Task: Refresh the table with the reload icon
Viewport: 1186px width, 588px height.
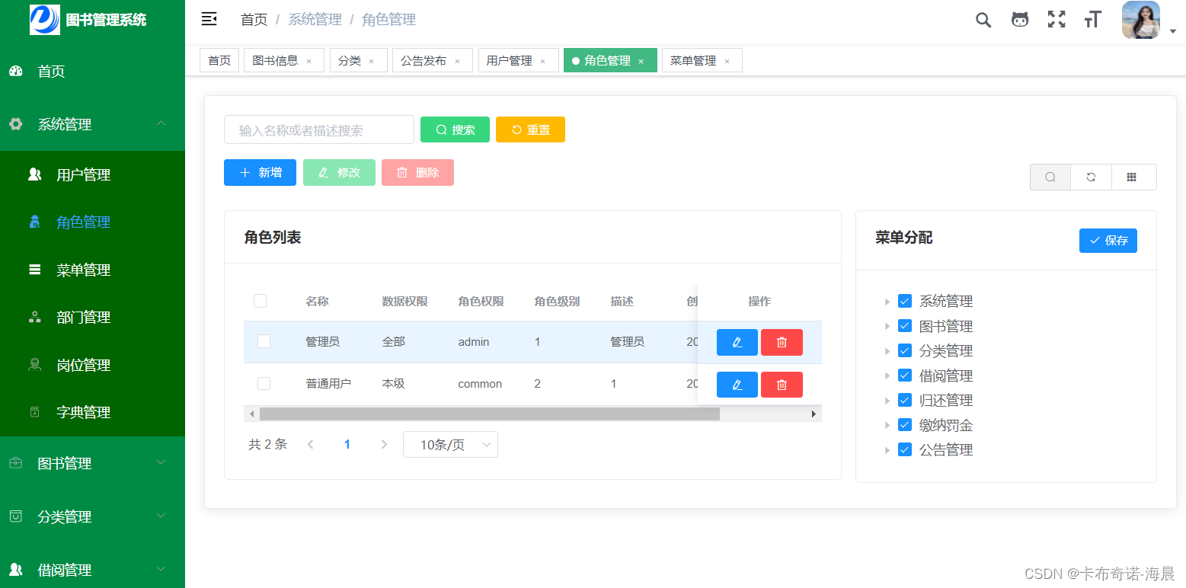Action: (1091, 177)
